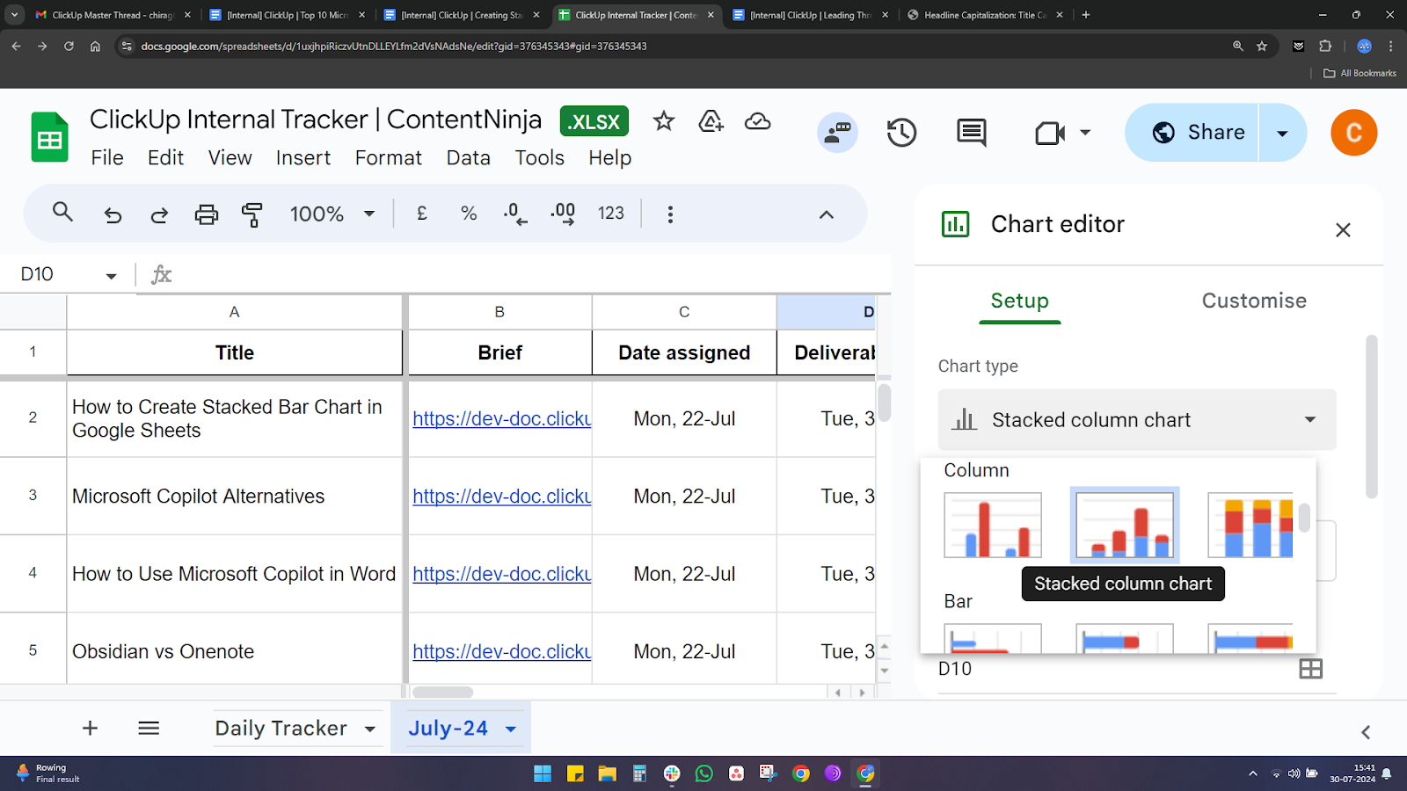The width and height of the screenshot is (1407, 791).
Task: Open the File menu
Action: pos(107,158)
